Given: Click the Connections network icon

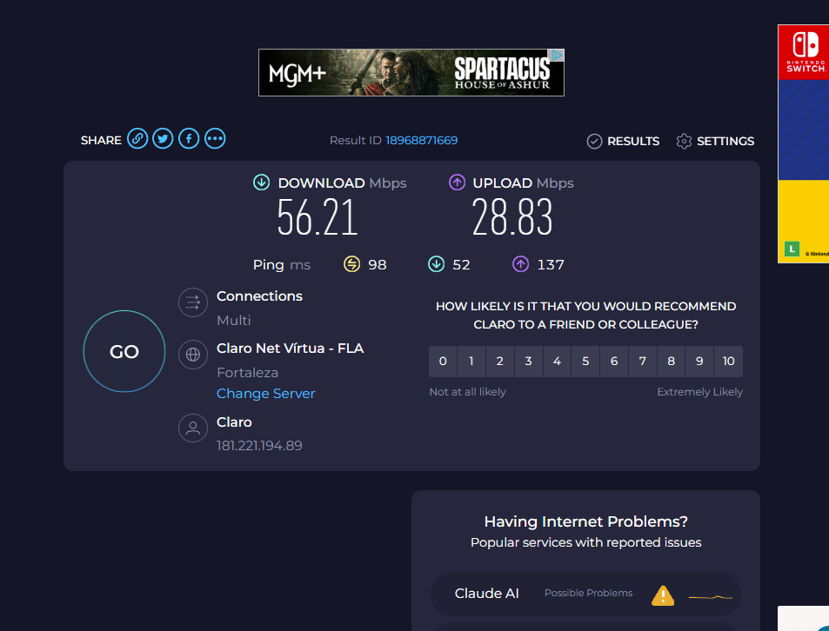Looking at the screenshot, I should tap(192, 302).
